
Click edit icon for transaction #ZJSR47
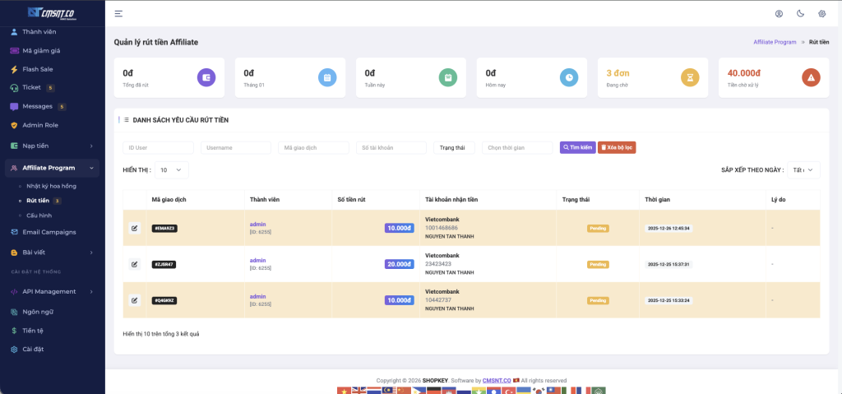(135, 264)
